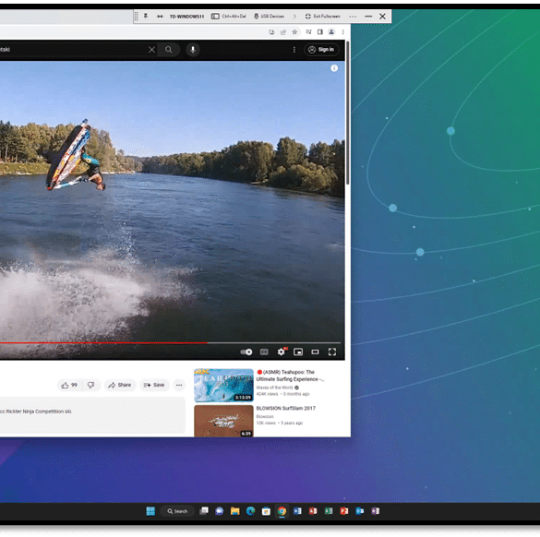Open Access from the taskbar
The image size is (540, 537).
coord(313,511)
